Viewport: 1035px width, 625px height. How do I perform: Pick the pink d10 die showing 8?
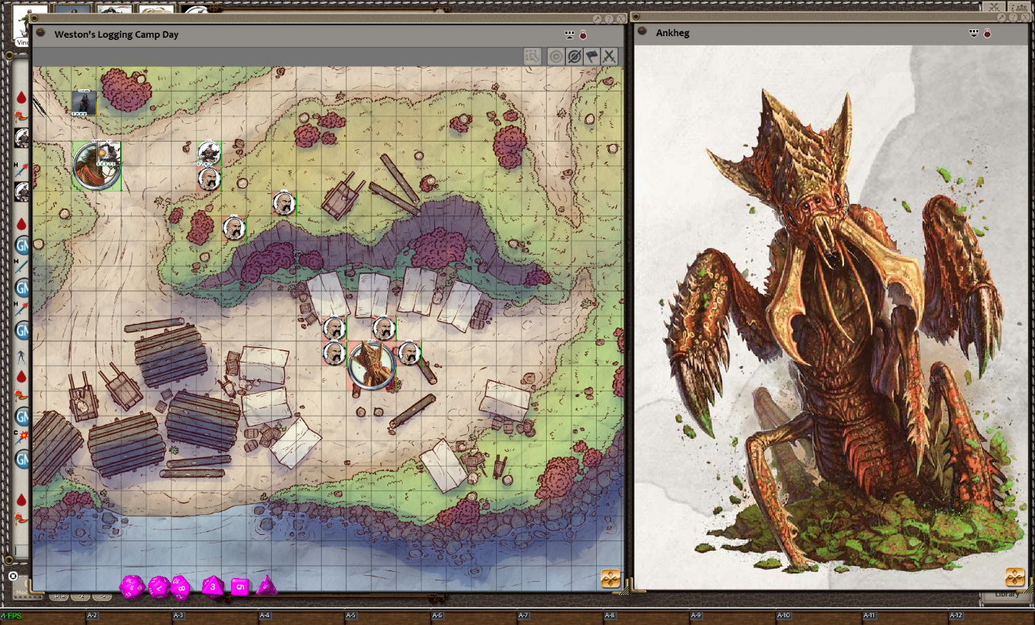(180, 587)
